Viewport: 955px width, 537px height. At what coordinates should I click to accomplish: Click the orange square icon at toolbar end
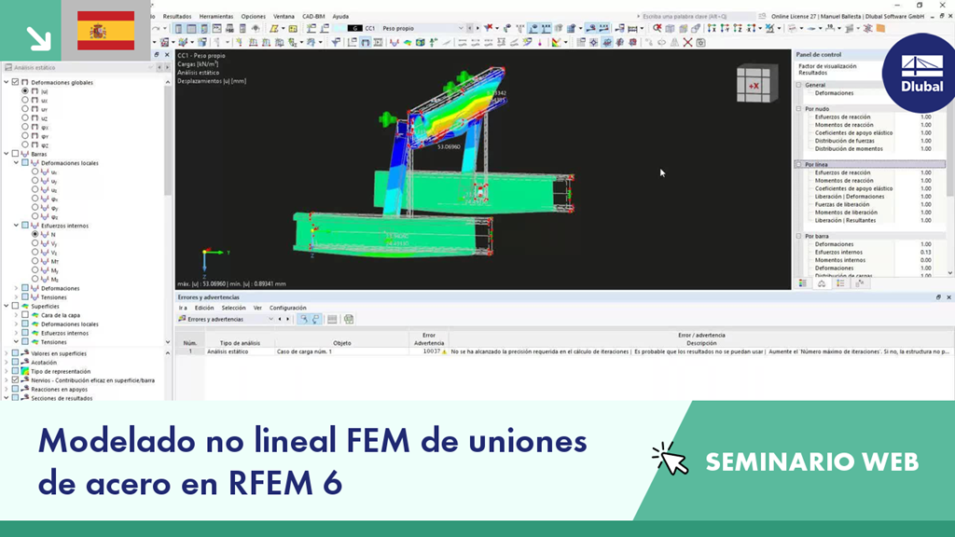pyautogui.click(x=880, y=29)
